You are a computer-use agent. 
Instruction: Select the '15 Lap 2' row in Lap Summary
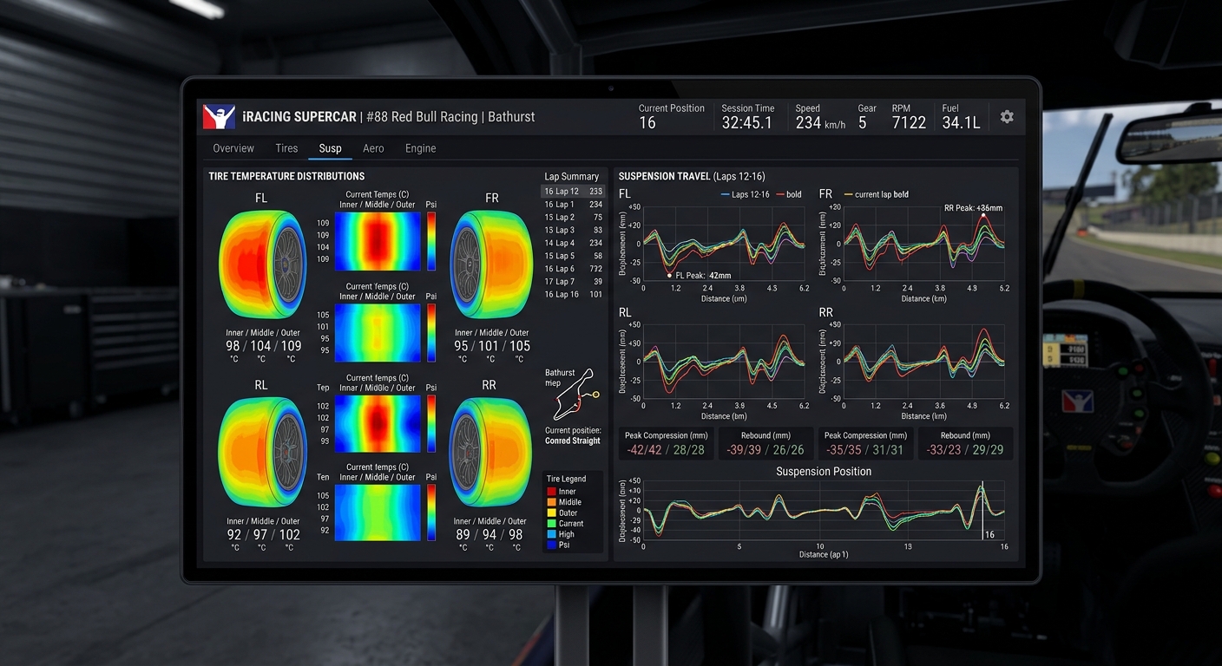(x=573, y=218)
